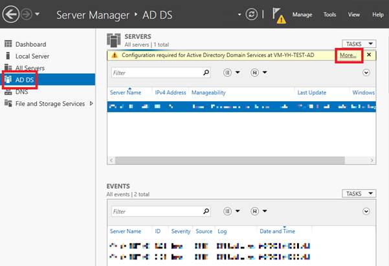
Task: Click the warning triangle in configuration bar
Action: (115, 55)
